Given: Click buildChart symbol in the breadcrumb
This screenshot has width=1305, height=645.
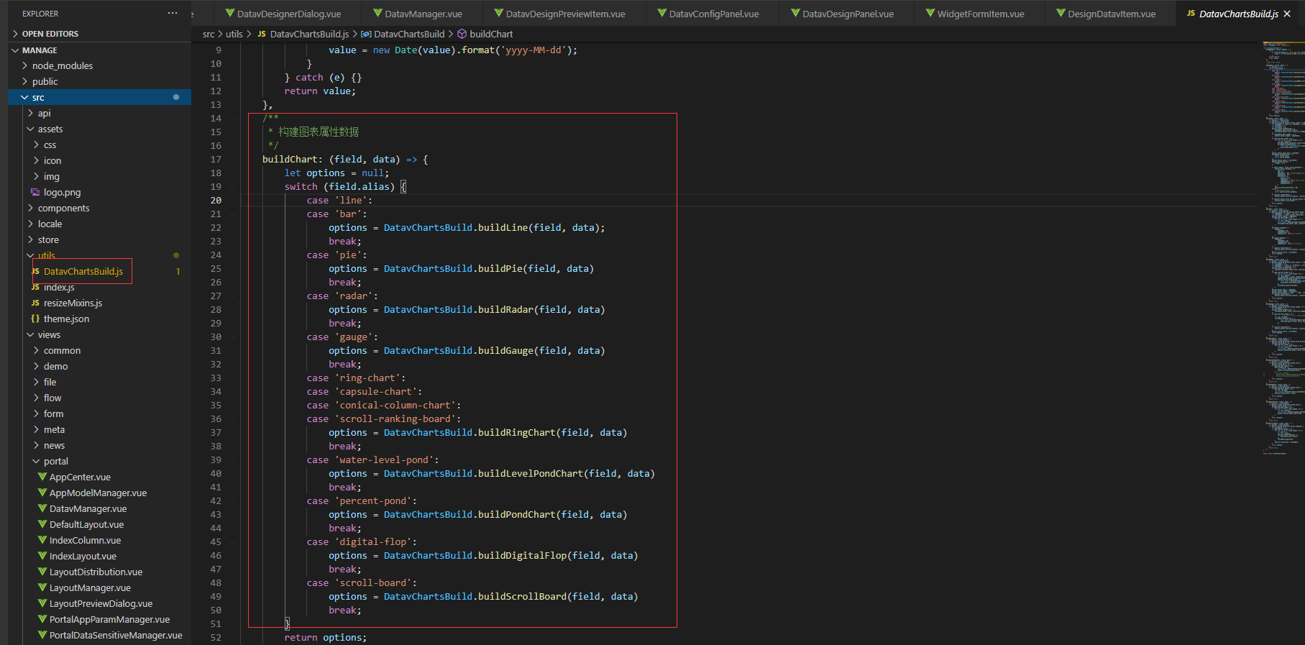Looking at the screenshot, I should pyautogui.click(x=491, y=34).
